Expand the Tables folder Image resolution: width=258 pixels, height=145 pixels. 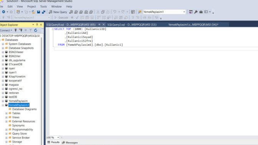click(6, 113)
